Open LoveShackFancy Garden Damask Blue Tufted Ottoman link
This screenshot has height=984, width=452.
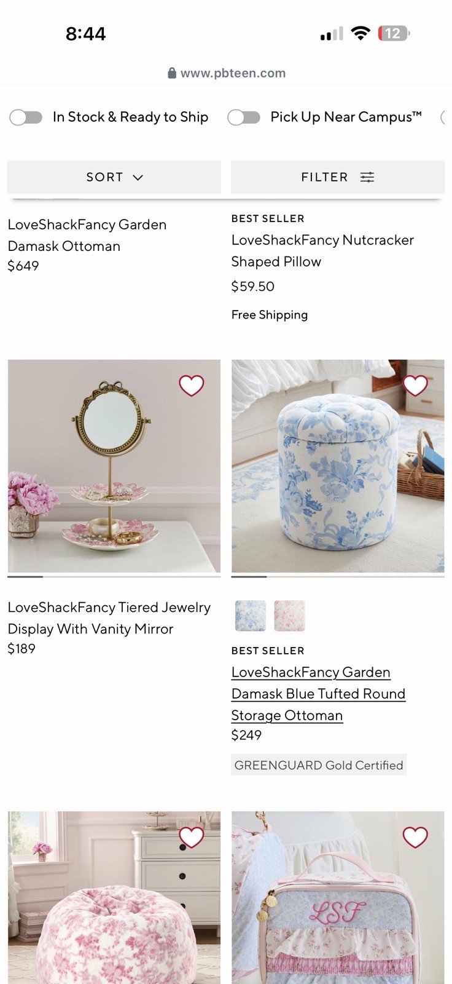318,694
